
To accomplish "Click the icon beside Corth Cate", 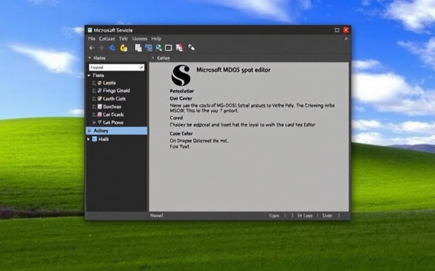I will point(99,99).
